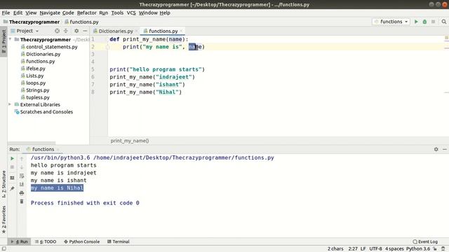Click the lock icon in the status bar

tap(435, 249)
